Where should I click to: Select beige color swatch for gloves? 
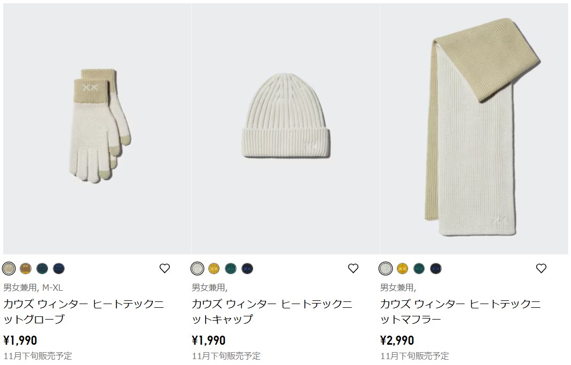(9, 268)
